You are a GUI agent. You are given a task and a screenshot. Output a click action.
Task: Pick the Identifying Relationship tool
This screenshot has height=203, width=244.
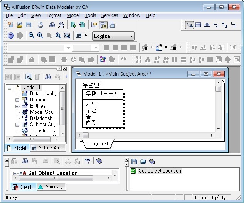[216, 25]
